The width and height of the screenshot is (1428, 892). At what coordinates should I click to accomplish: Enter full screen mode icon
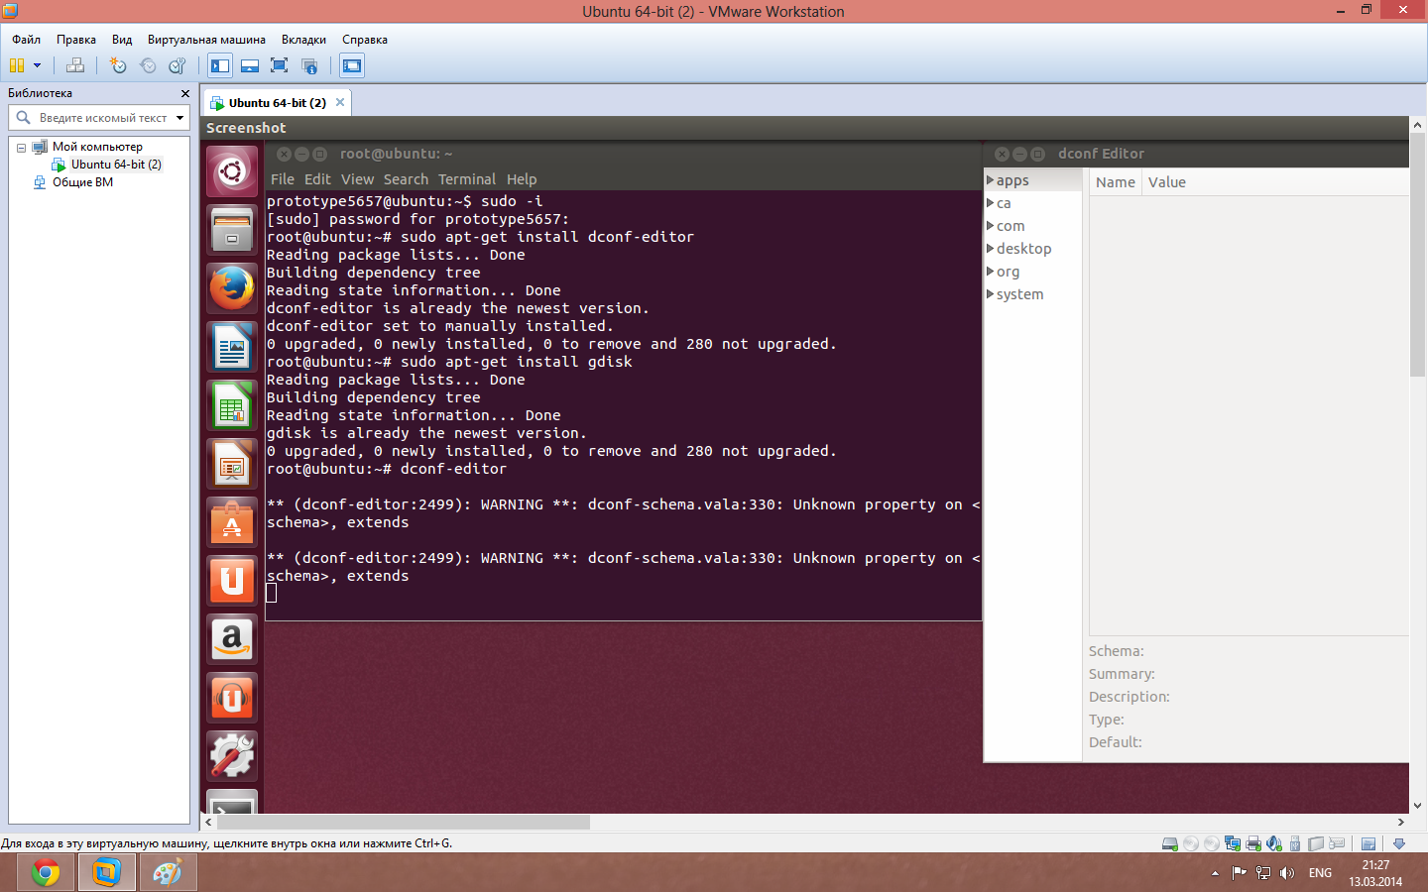click(280, 65)
